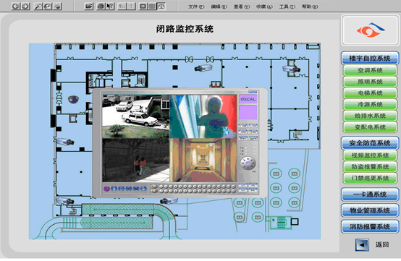Click the 返回 back arrow button
Viewport: 401px width, 261px height.
tap(362, 245)
